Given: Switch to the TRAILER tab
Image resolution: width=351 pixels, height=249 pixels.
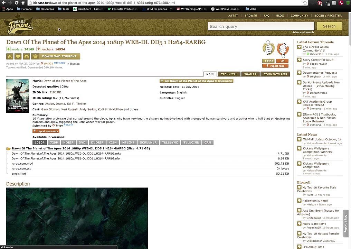Looking at the screenshot, I should pos(250,74).
